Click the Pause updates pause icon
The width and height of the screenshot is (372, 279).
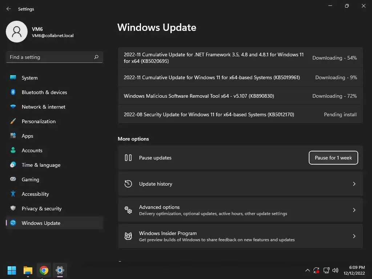pos(128,158)
